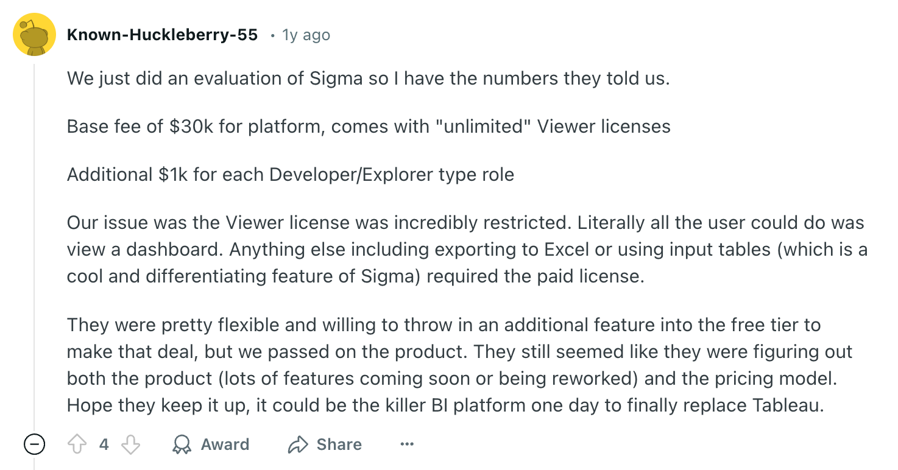Viewport: 898px width, 470px height.
Task: Click the vertical thread line to collapse
Action: click(x=35, y=244)
